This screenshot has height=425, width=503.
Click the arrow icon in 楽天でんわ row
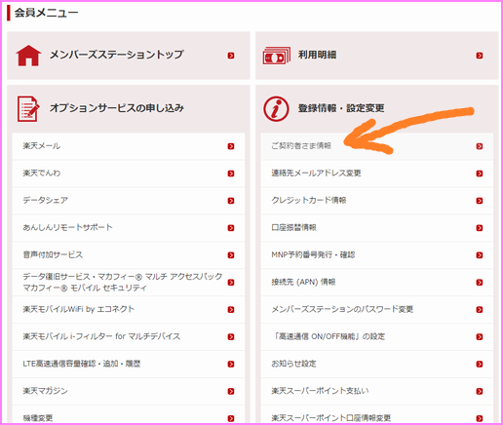pyautogui.click(x=231, y=174)
